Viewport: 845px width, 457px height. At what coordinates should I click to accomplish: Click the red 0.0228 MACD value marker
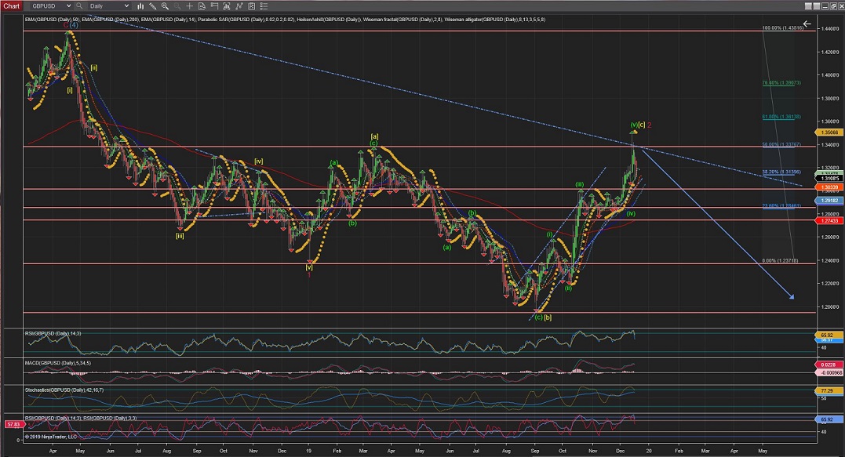(827, 365)
